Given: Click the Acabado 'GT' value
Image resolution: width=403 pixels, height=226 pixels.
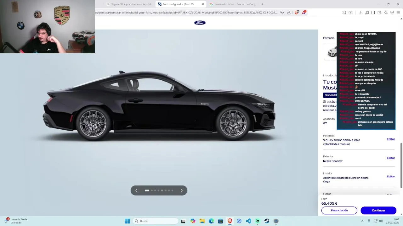Looking at the screenshot, I should coord(325,123).
